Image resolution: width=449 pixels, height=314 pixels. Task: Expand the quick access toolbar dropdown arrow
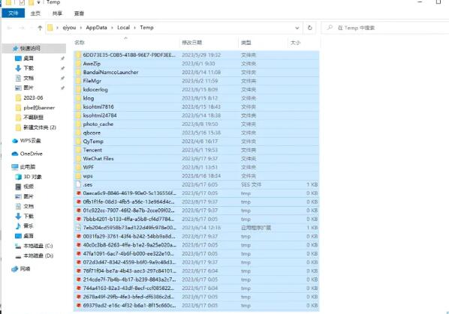(x=38, y=2)
